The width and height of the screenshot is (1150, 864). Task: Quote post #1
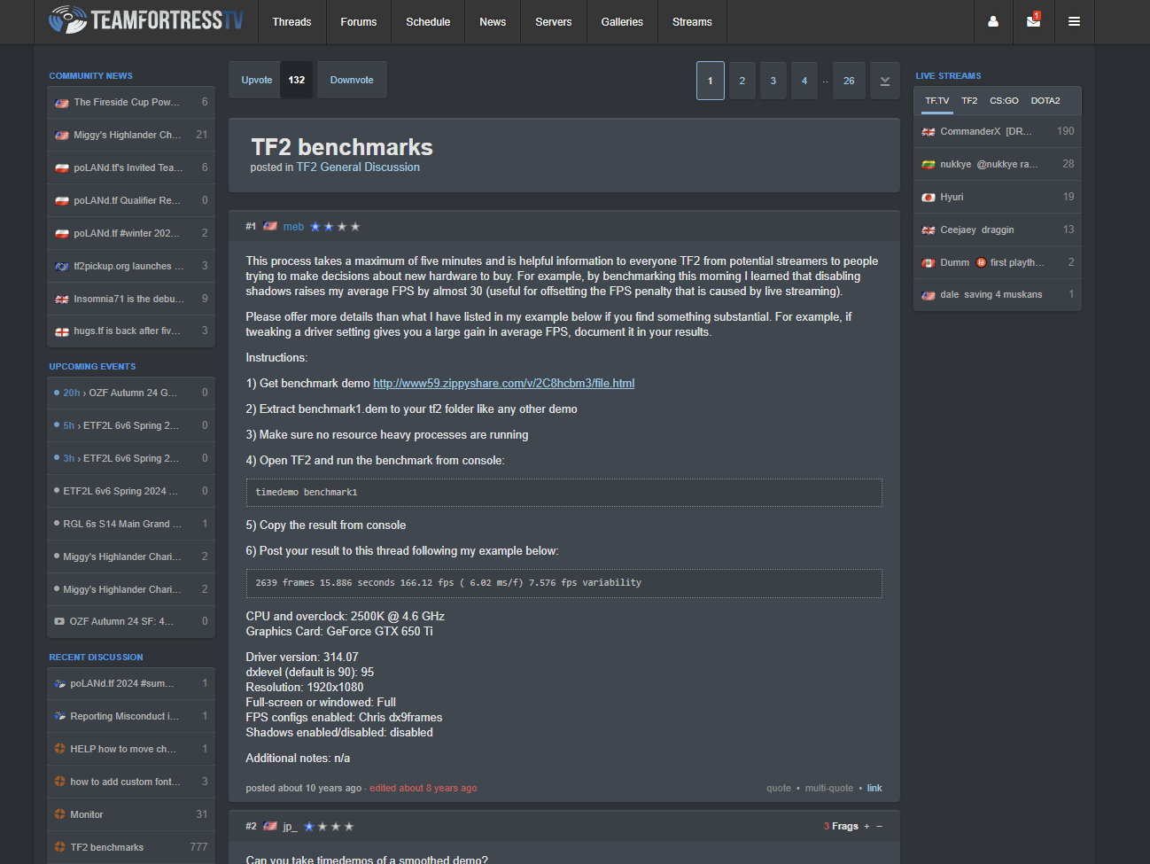(x=779, y=789)
